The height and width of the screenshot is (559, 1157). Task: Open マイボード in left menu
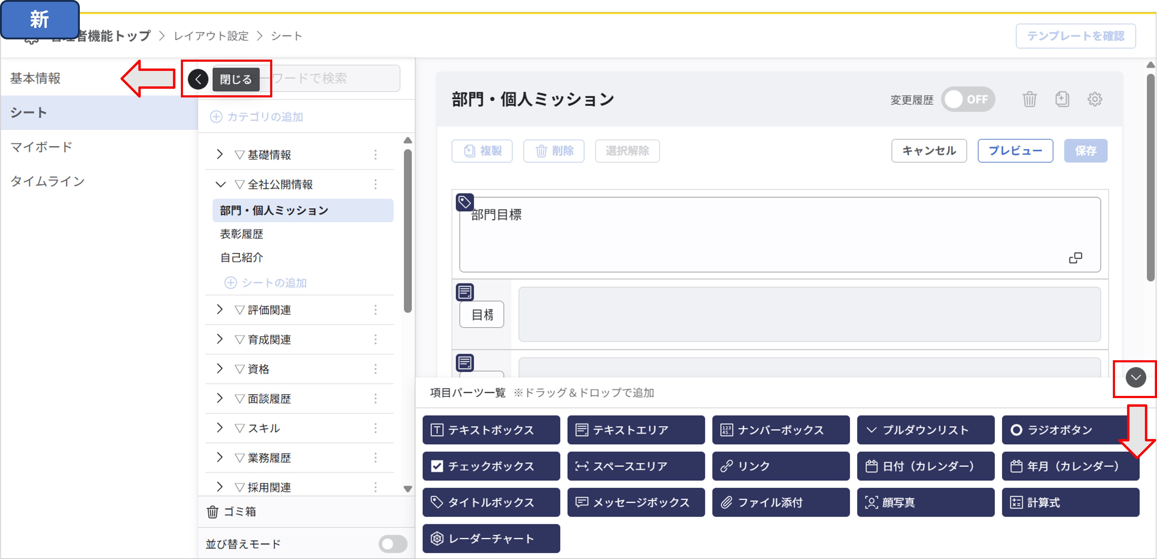41,147
